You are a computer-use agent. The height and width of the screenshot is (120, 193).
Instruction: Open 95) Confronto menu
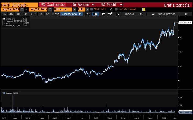tap(53, 5)
